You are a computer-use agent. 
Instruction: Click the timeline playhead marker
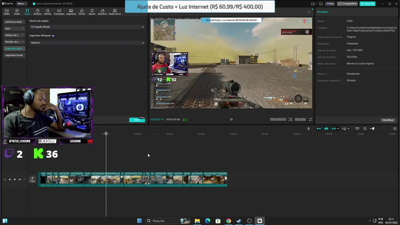(x=106, y=133)
